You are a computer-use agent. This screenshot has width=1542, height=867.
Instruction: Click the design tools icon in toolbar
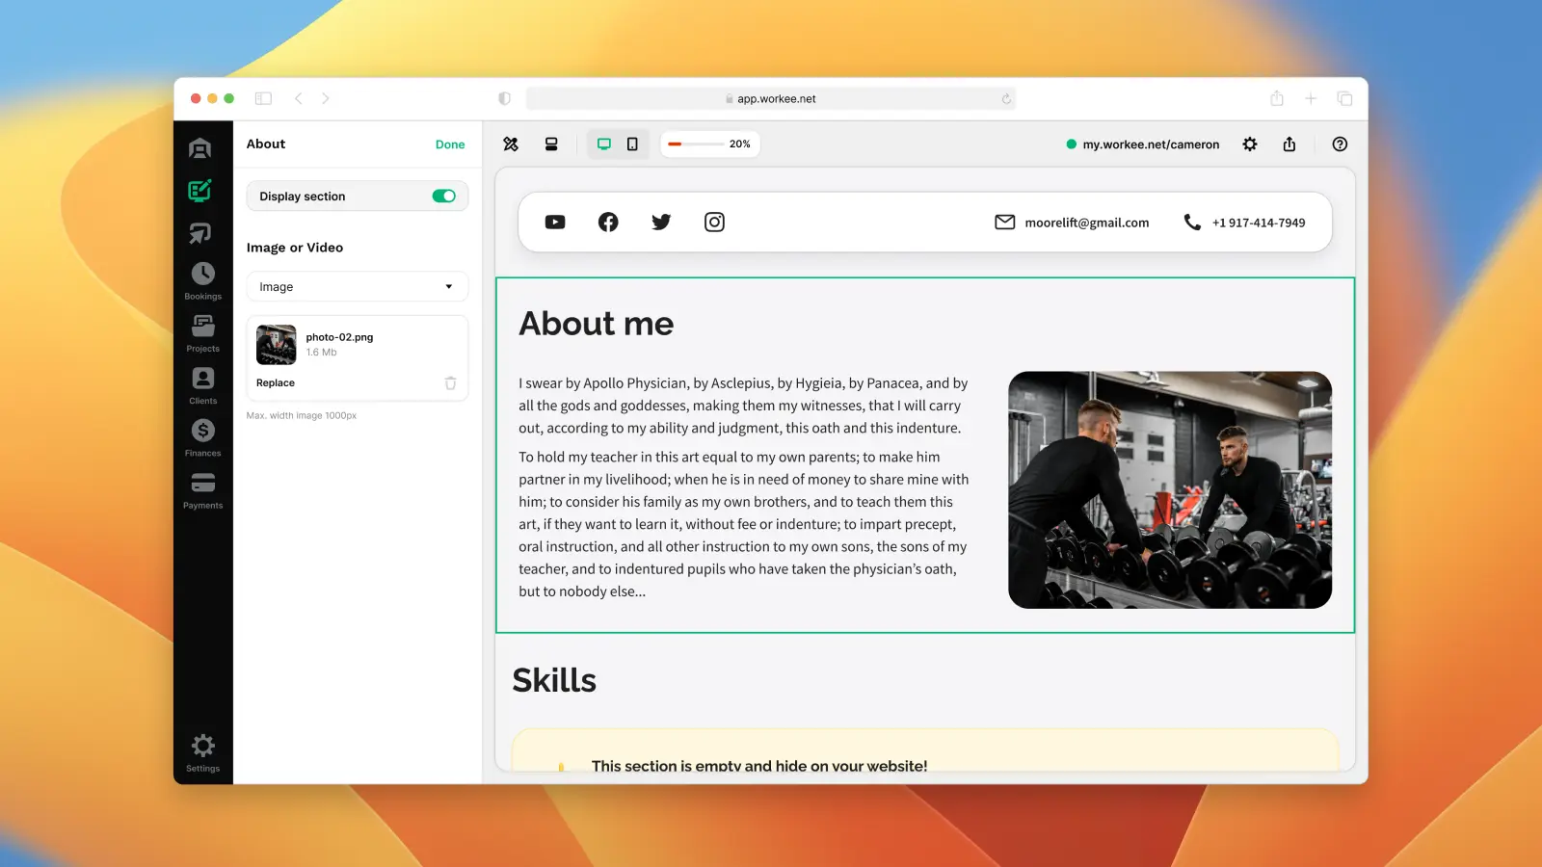[x=511, y=144]
